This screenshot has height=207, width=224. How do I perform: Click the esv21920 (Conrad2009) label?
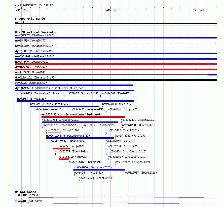click(31, 83)
